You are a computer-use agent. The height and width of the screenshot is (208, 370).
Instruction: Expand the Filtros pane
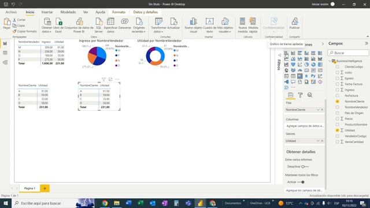coord(279,55)
